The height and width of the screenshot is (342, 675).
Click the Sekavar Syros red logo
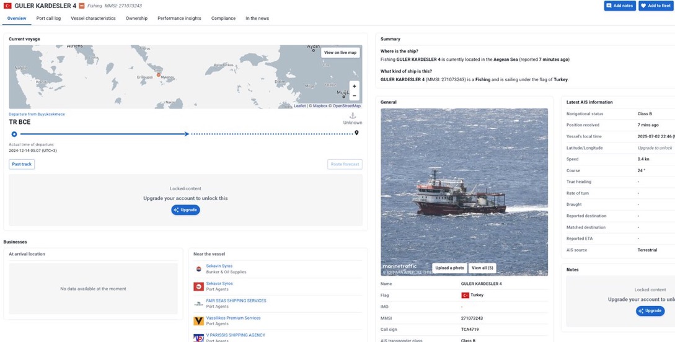click(198, 286)
